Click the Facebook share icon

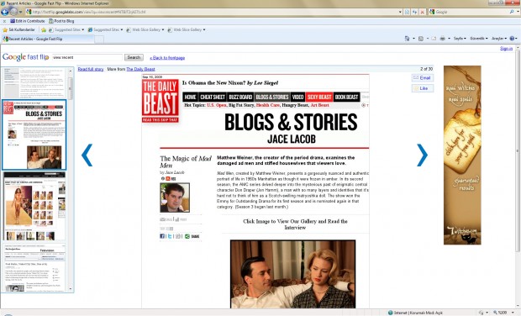162,236
